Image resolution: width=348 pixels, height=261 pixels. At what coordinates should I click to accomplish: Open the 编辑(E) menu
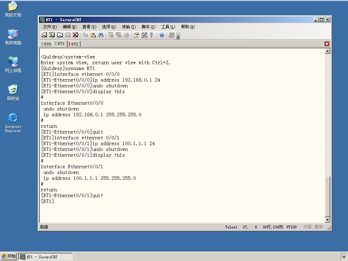69,27
